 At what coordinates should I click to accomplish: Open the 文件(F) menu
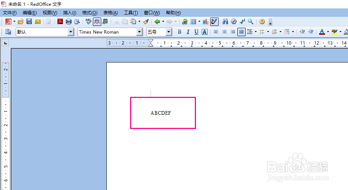coord(10,13)
